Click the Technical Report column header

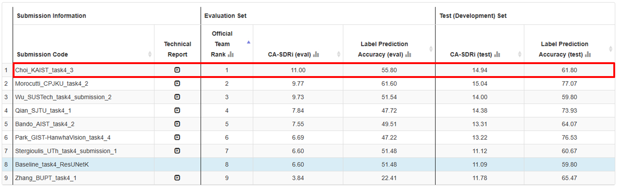[x=177, y=49]
